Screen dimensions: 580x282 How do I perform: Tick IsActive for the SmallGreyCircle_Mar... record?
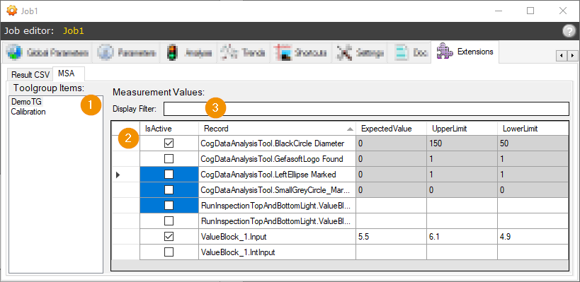pyautogui.click(x=169, y=190)
